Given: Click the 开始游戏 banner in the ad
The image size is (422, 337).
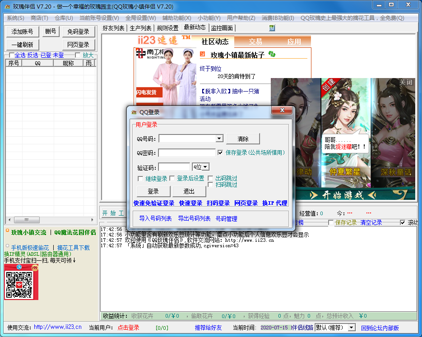Looking at the screenshot, I should tap(342, 195).
